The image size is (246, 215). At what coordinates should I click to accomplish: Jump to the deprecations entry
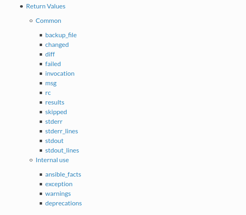[63, 203]
